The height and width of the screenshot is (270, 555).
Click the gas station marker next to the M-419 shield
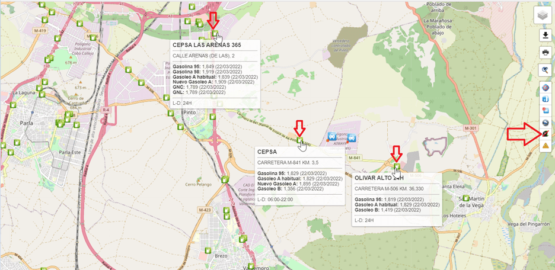point(44,20)
